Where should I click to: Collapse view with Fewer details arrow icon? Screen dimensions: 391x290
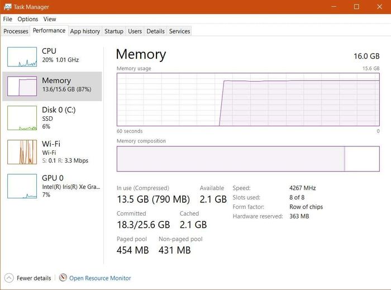[x=9, y=278]
